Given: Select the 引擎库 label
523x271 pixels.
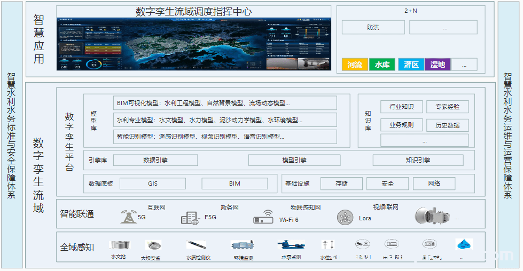Looking at the screenshot, I should (x=98, y=160).
